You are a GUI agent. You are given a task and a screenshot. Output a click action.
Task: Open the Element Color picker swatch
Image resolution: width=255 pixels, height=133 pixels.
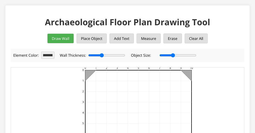tap(48, 55)
